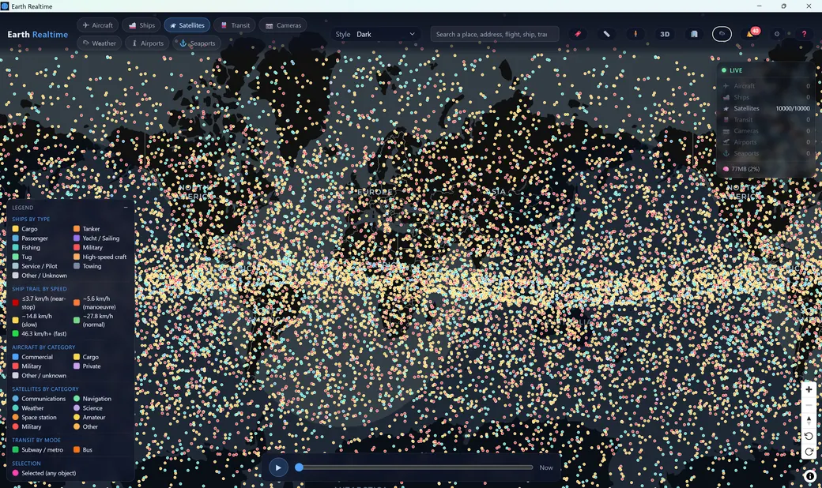Viewport: 822px width, 488px height.
Task: Click the Tanker orange swatch
Action: pos(77,229)
